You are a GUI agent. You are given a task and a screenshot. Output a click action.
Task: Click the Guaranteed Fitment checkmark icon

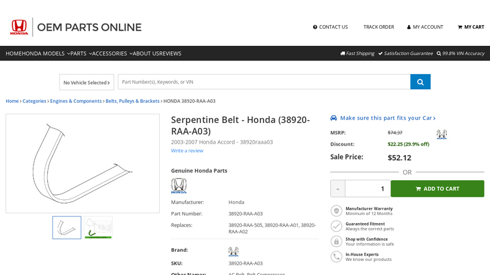(x=336, y=226)
